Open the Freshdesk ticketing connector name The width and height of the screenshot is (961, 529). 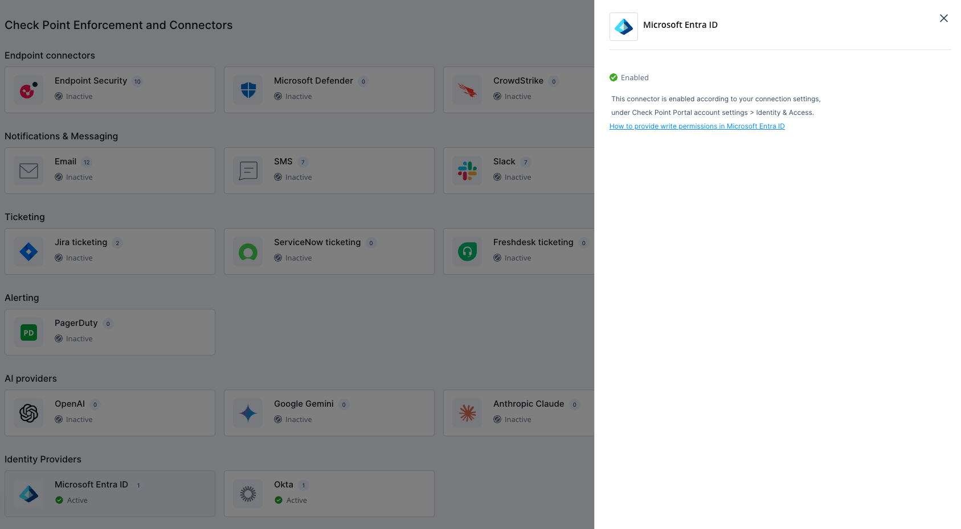pyautogui.click(x=533, y=242)
